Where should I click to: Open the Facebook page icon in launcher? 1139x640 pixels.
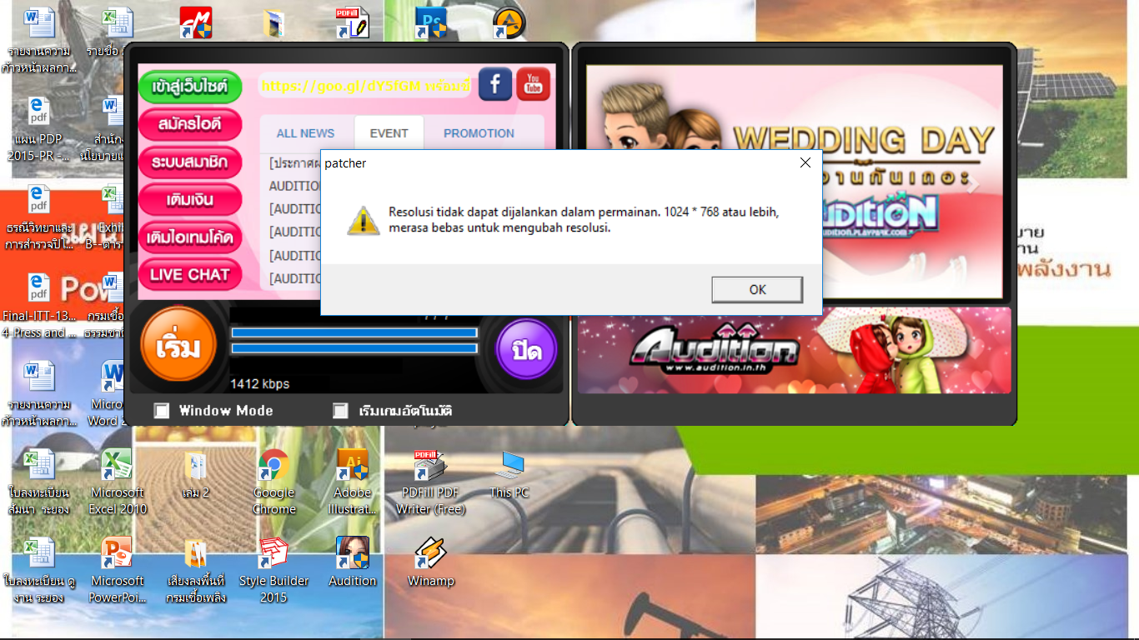(495, 83)
